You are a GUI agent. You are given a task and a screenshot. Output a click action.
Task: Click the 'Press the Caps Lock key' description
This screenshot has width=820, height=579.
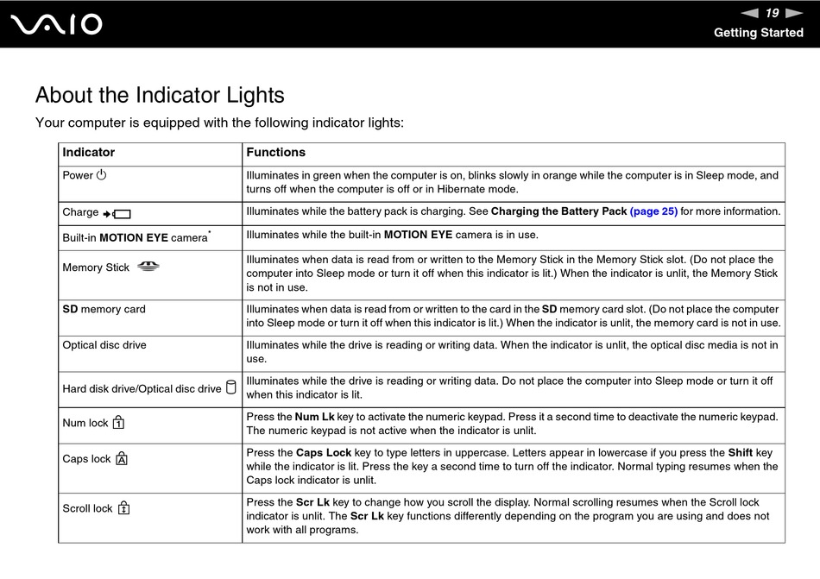click(x=513, y=466)
